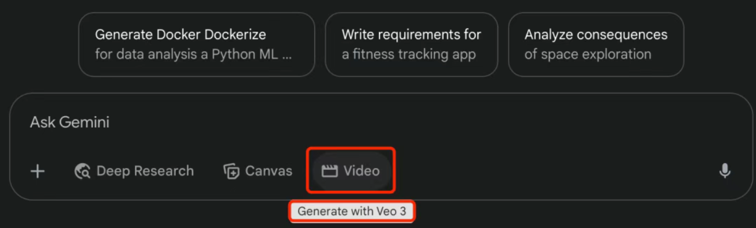Open the plus upload menu icon
This screenshot has width=756, height=228.
[x=37, y=171]
